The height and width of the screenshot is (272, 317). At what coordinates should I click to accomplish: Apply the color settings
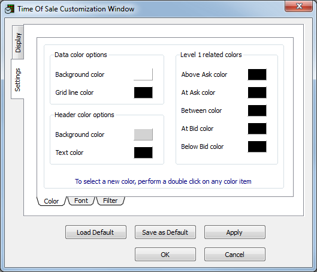coord(235,232)
